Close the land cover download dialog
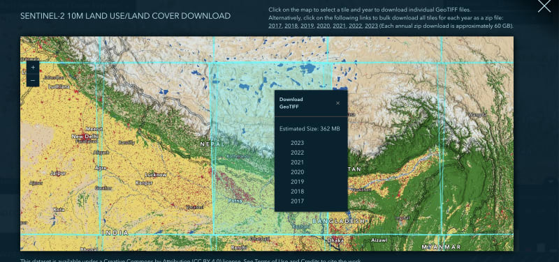 pyautogui.click(x=544, y=6)
